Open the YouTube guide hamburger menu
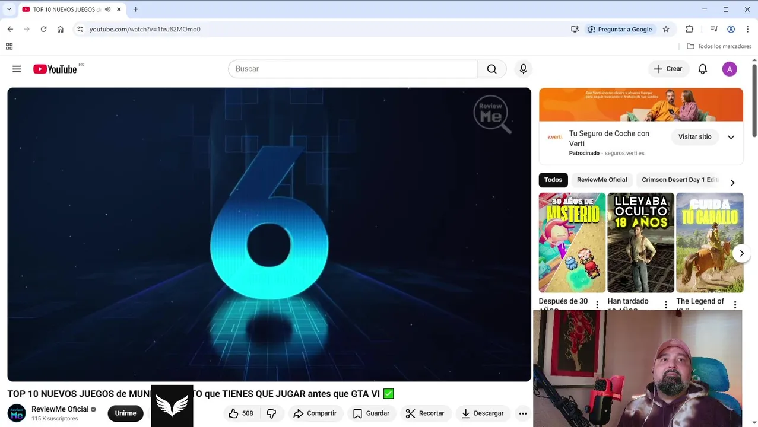This screenshot has width=758, height=427. (17, 69)
